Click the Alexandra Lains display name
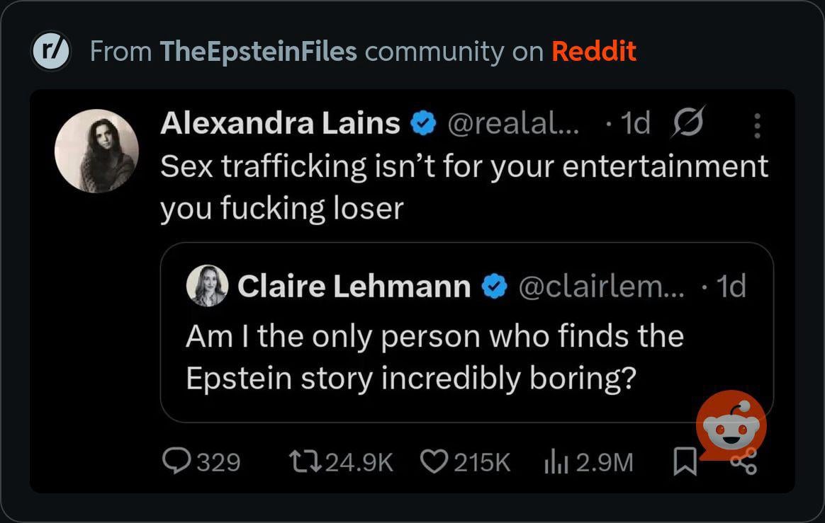 [x=280, y=123]
